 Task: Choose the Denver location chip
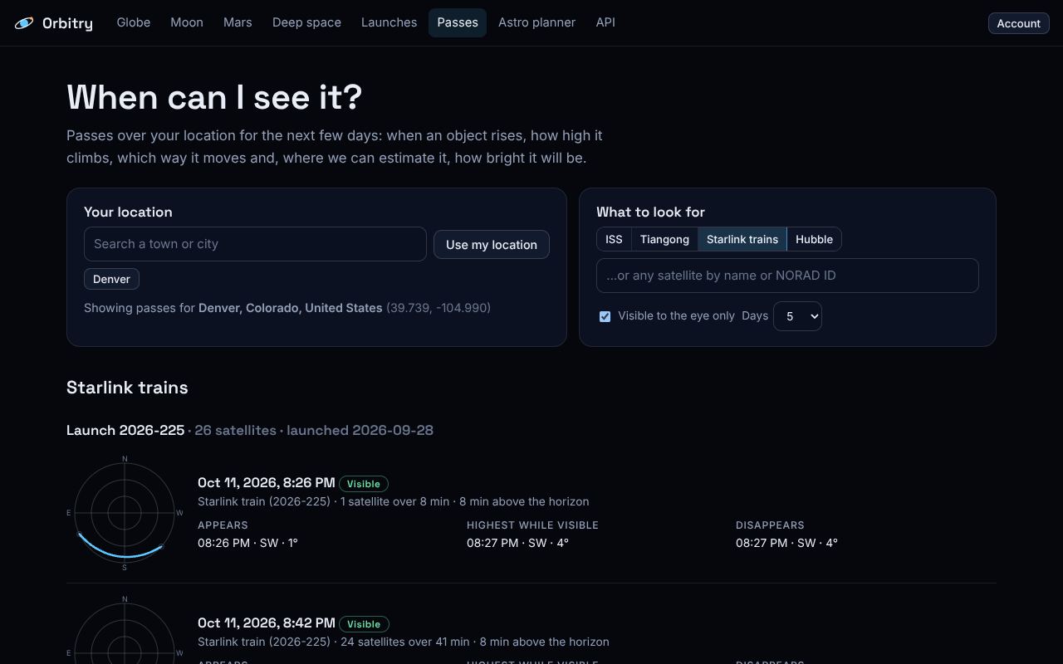(111, 279)
